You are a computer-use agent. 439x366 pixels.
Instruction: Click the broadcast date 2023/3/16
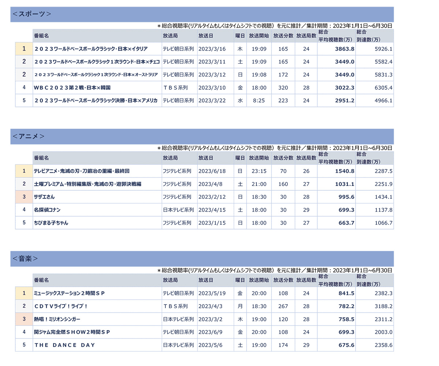pos(212,49)
